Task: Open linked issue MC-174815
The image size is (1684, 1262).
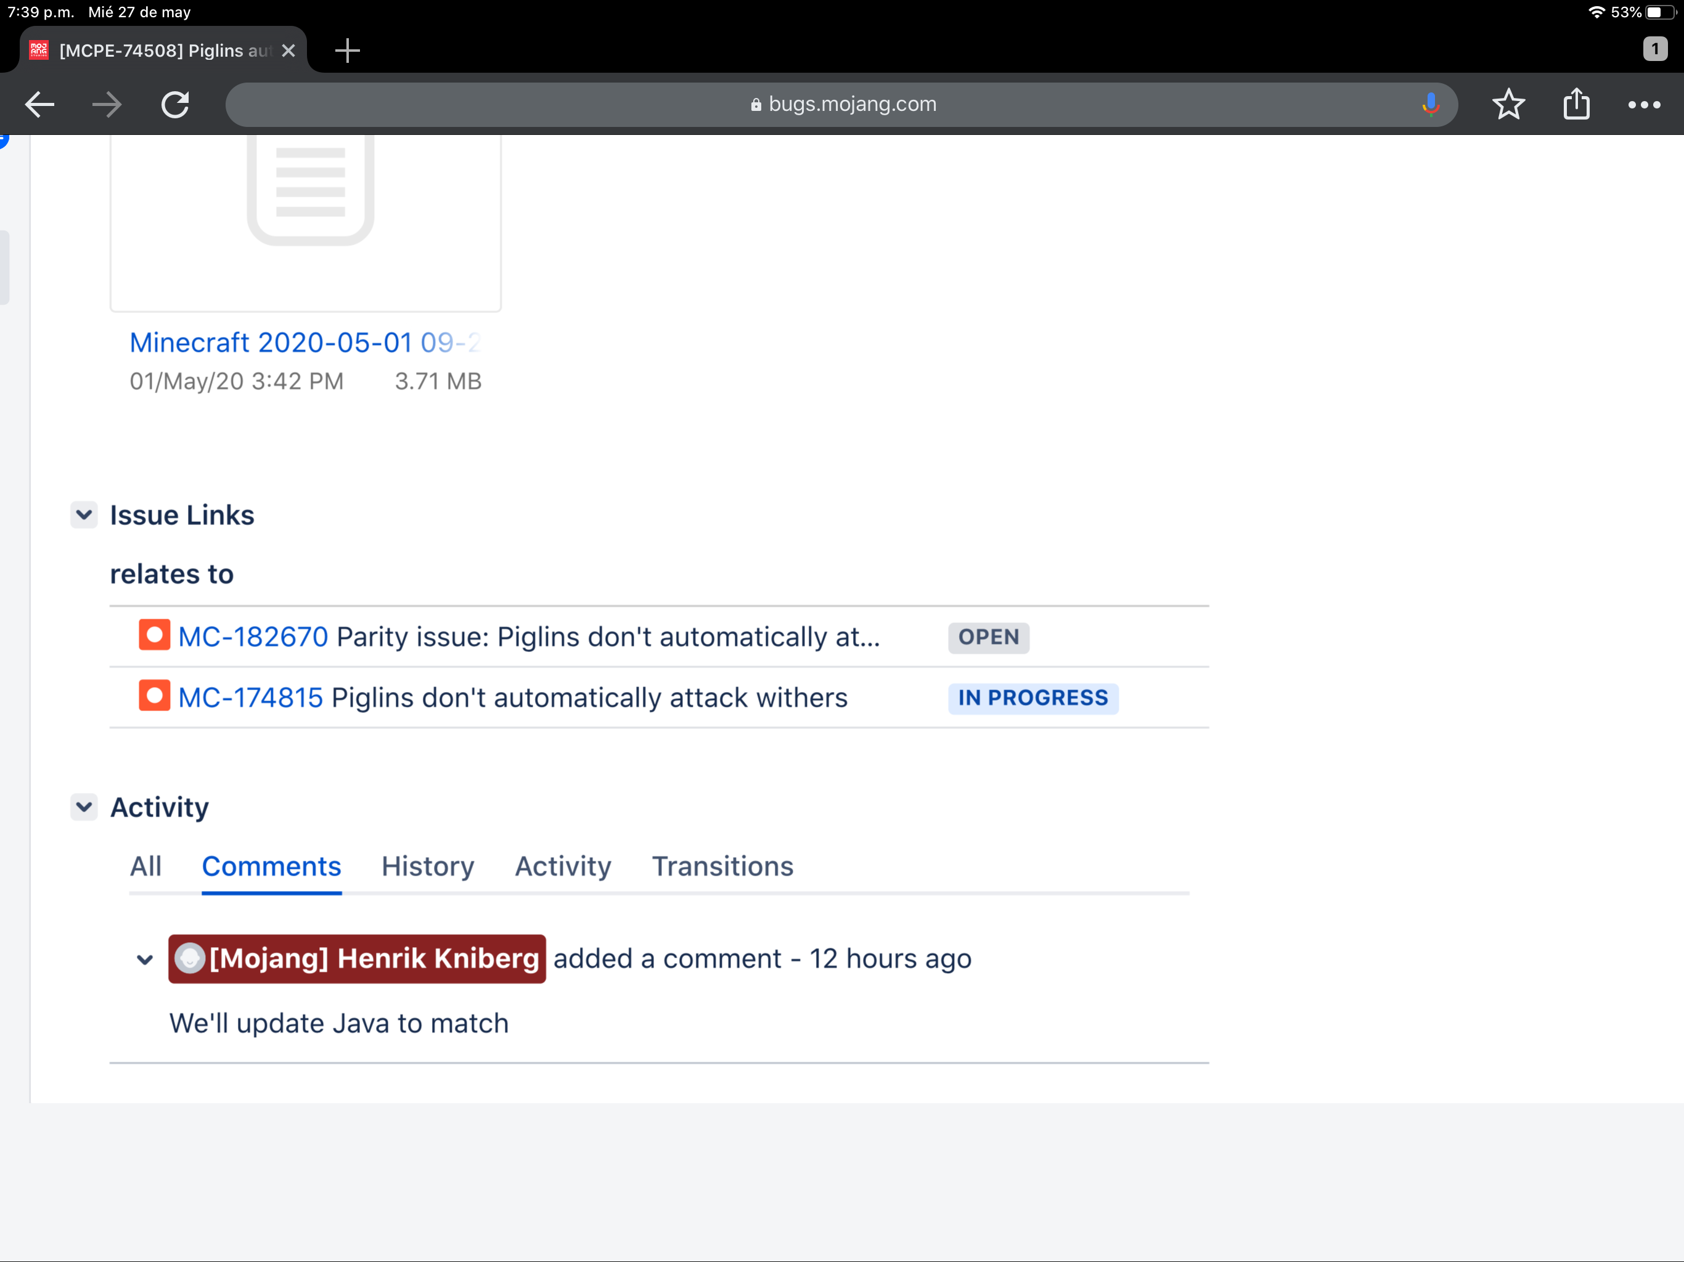Action: pos(250,698)
